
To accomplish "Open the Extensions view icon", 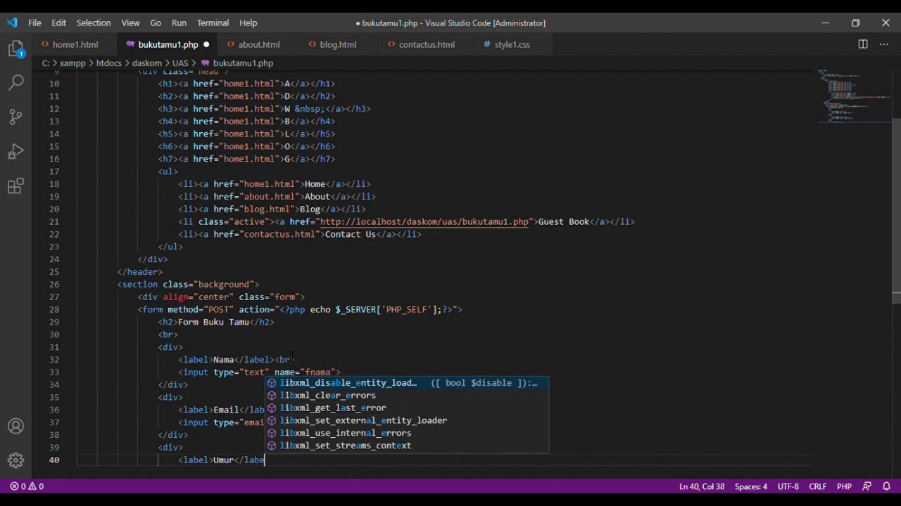I will (x=15, y=186).
